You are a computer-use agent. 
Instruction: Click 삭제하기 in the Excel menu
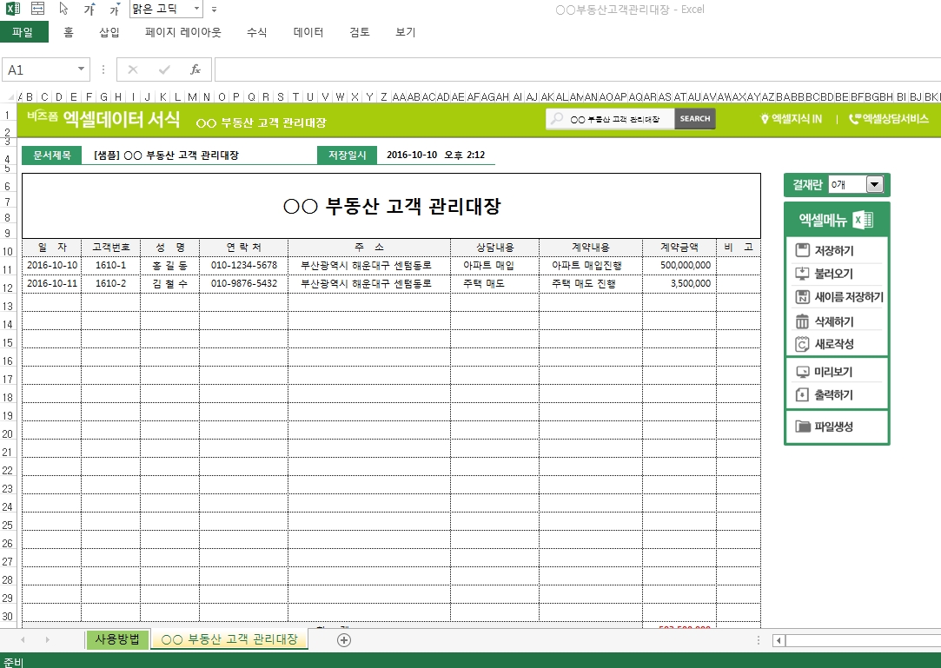(835, 321)
